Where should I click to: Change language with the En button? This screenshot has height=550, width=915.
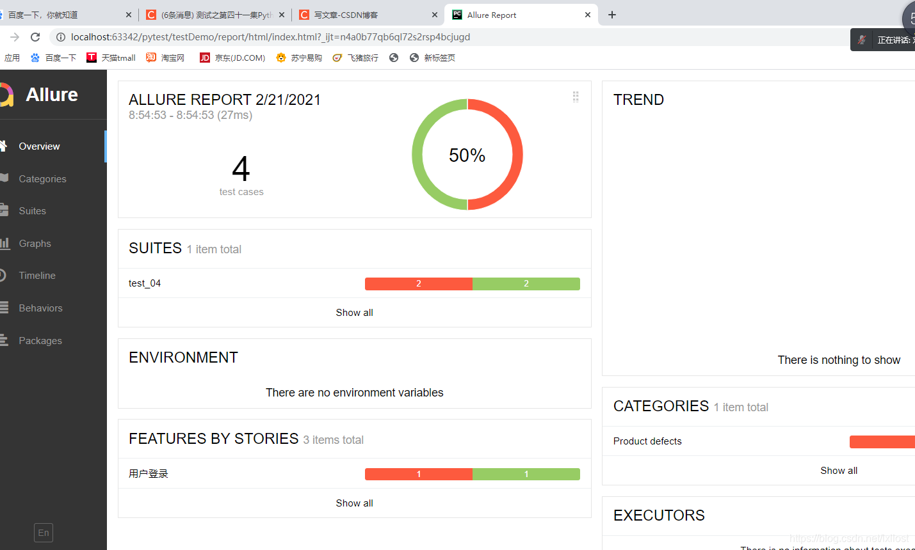44,533
